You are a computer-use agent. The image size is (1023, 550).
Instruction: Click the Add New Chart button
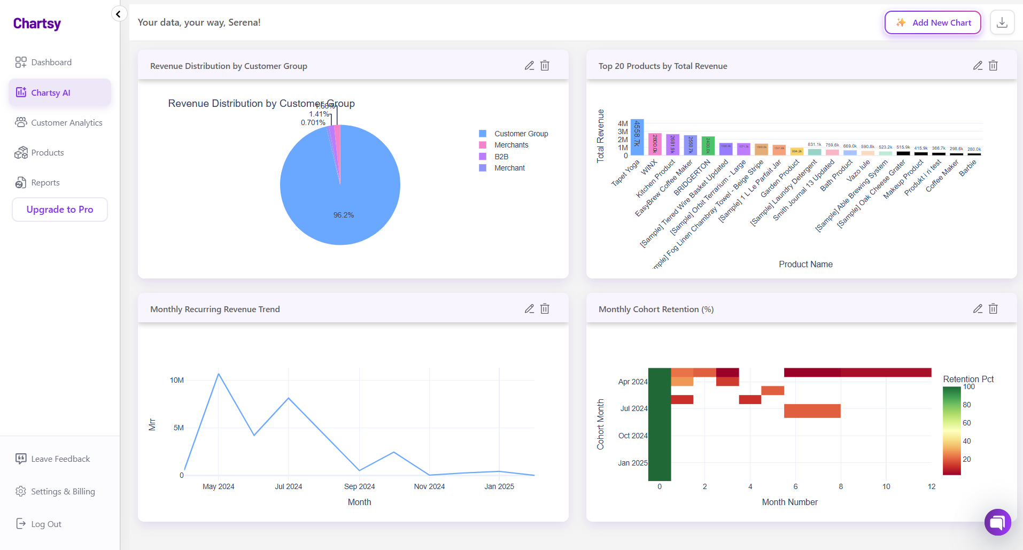932,22
